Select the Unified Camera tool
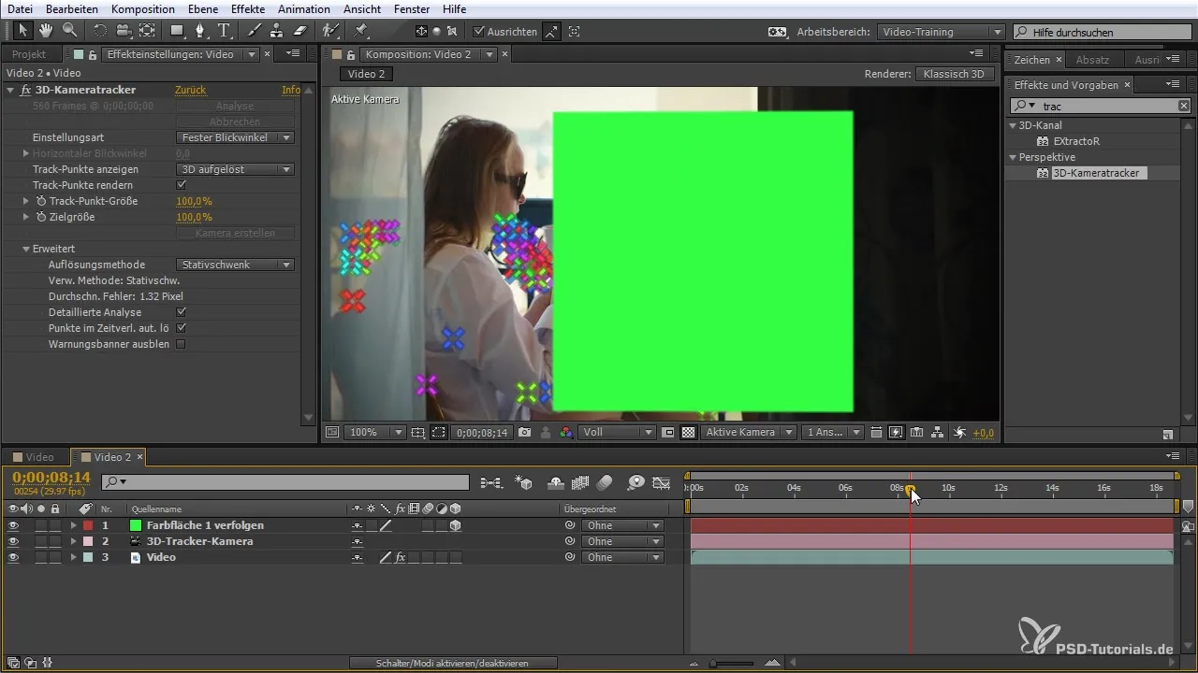 pos(123,31)
